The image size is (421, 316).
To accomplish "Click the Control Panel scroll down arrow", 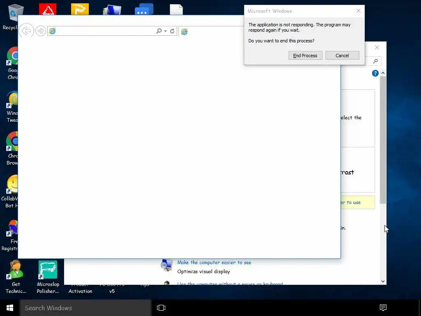I will tap(383, 281).
